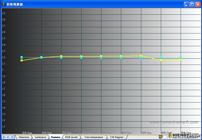This screenshot has height=140, width=202.
Task: Click the application icon in title bar
Action: (4, 4)
